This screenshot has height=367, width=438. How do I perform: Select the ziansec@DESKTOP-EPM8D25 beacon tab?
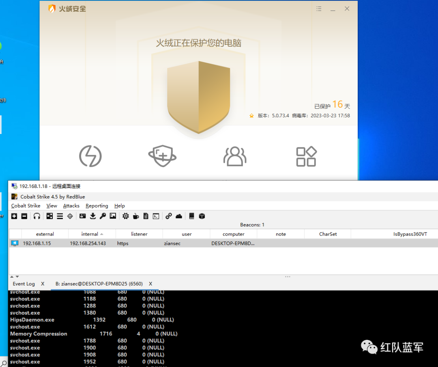coord(99,284)
